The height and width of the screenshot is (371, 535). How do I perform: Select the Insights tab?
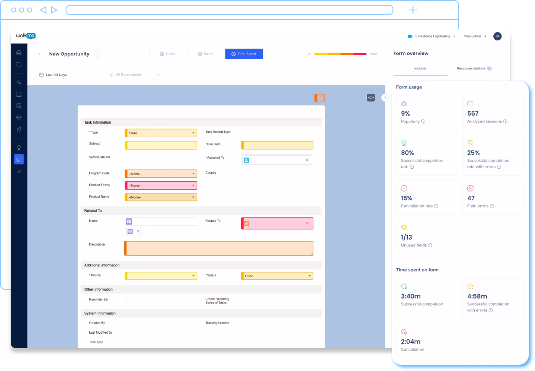tap(420, 69)
